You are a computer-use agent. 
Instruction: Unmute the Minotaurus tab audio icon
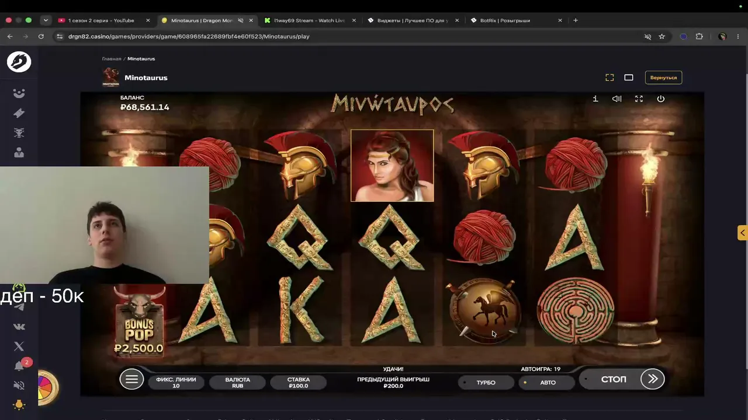241,20
